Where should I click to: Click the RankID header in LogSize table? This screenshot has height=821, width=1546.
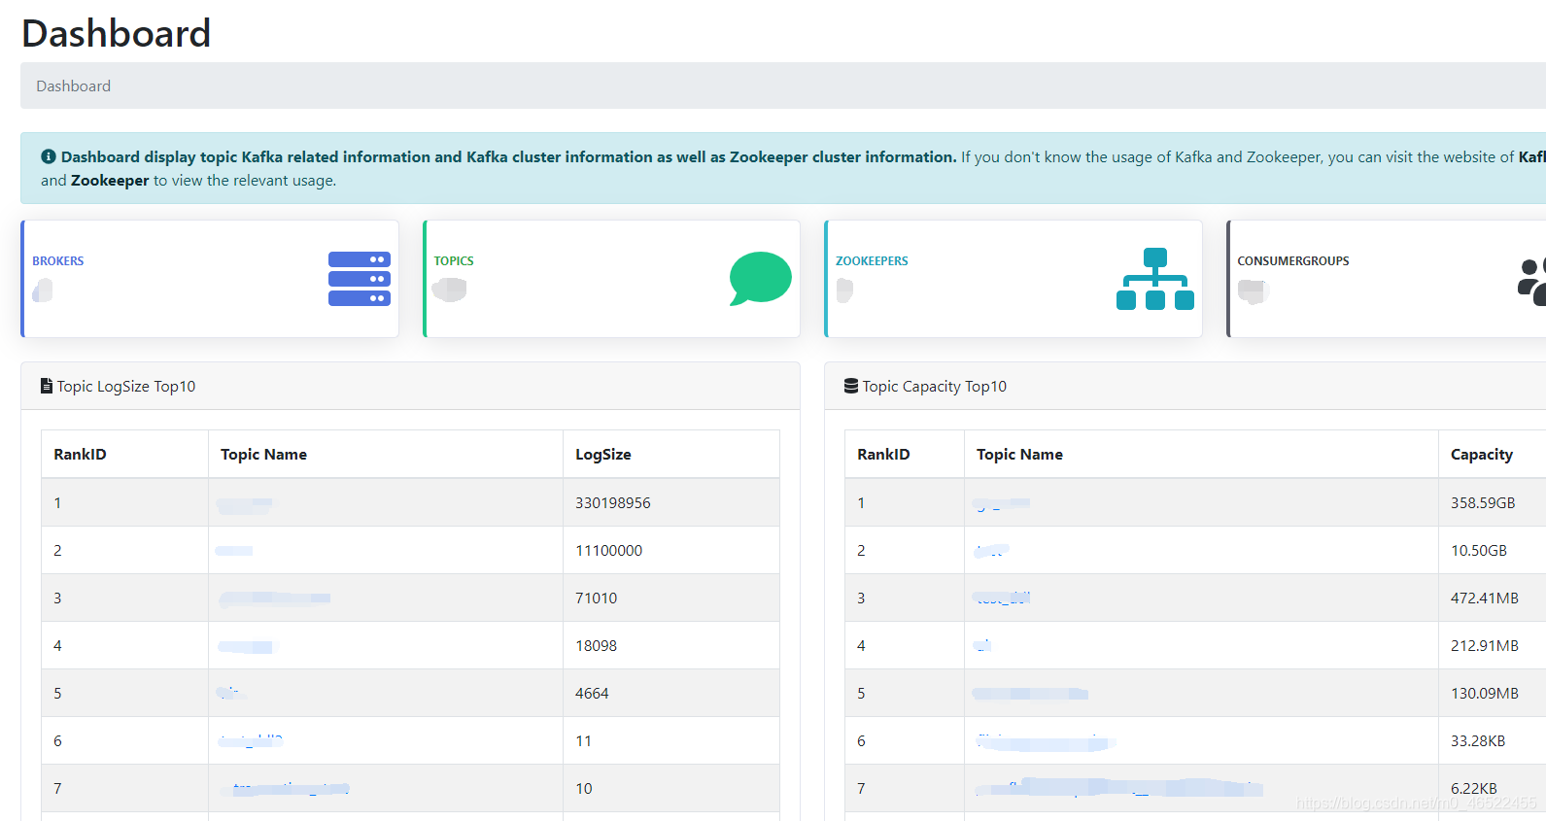point(80,455)
